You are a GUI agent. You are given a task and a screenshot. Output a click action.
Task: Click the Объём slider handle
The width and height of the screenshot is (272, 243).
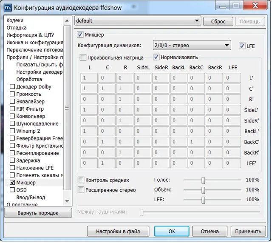[204, 191]
